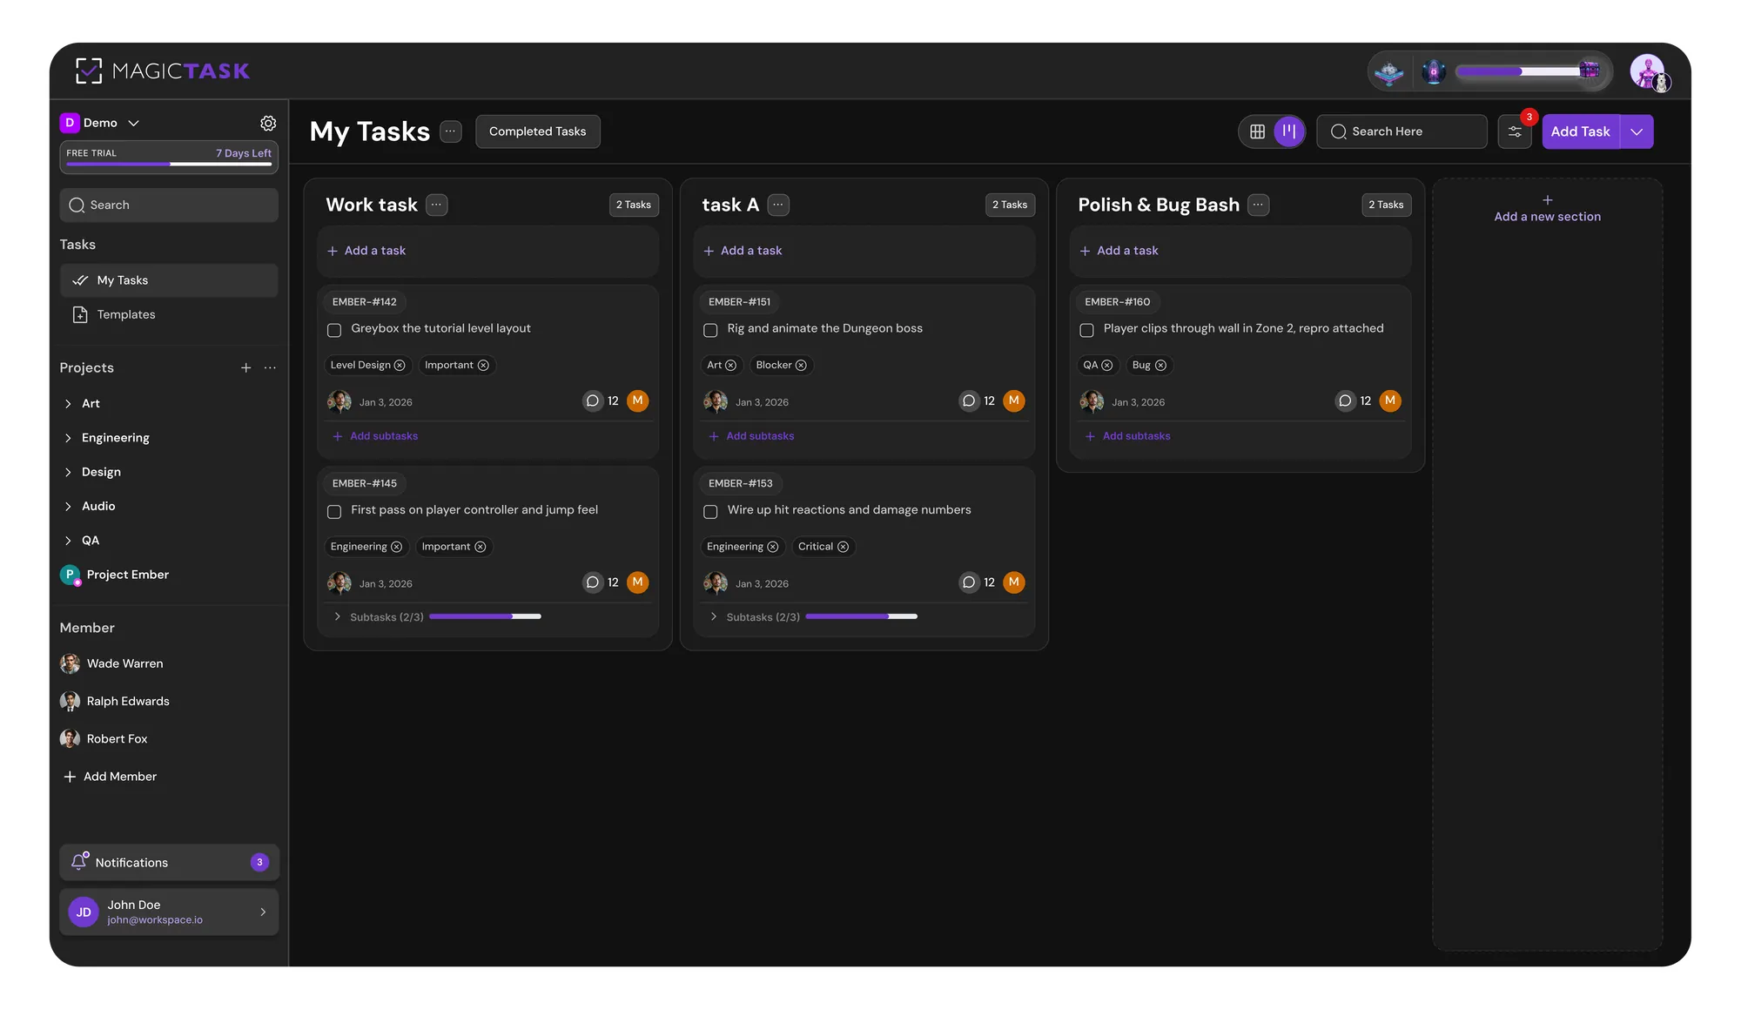This screenshot has height=1023, width=1741.
Task: Expand subtasks on EMBER-#145 card
Action: click(338, 616)
